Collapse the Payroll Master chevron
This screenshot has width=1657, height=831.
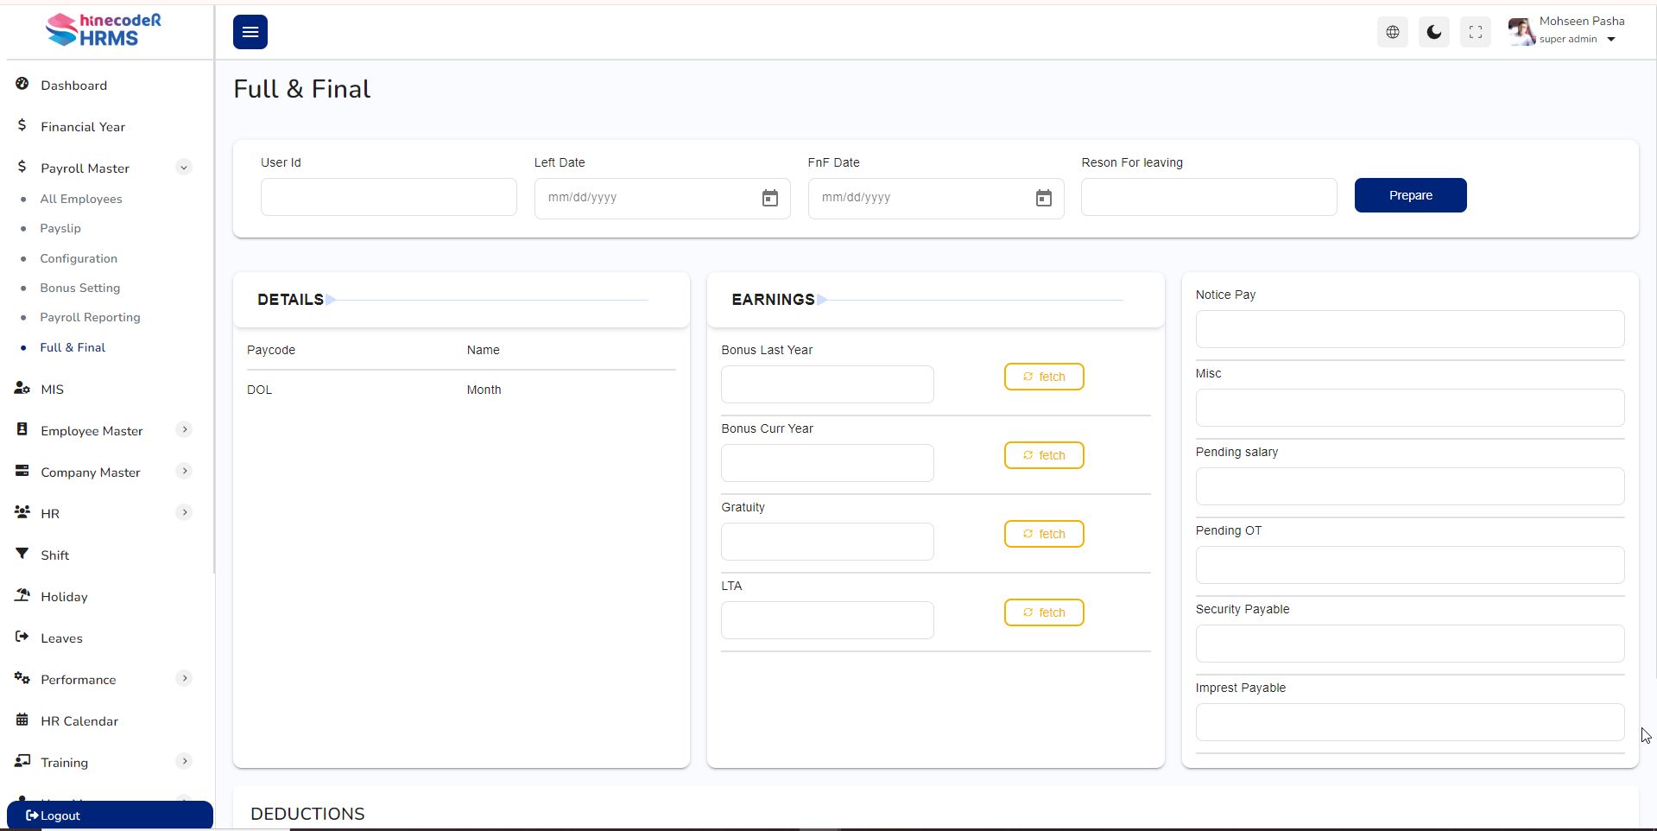click(x=184, y=168)
